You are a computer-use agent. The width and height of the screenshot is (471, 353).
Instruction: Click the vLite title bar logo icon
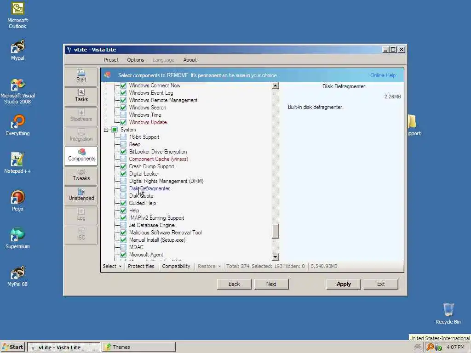tap(69, 50)
